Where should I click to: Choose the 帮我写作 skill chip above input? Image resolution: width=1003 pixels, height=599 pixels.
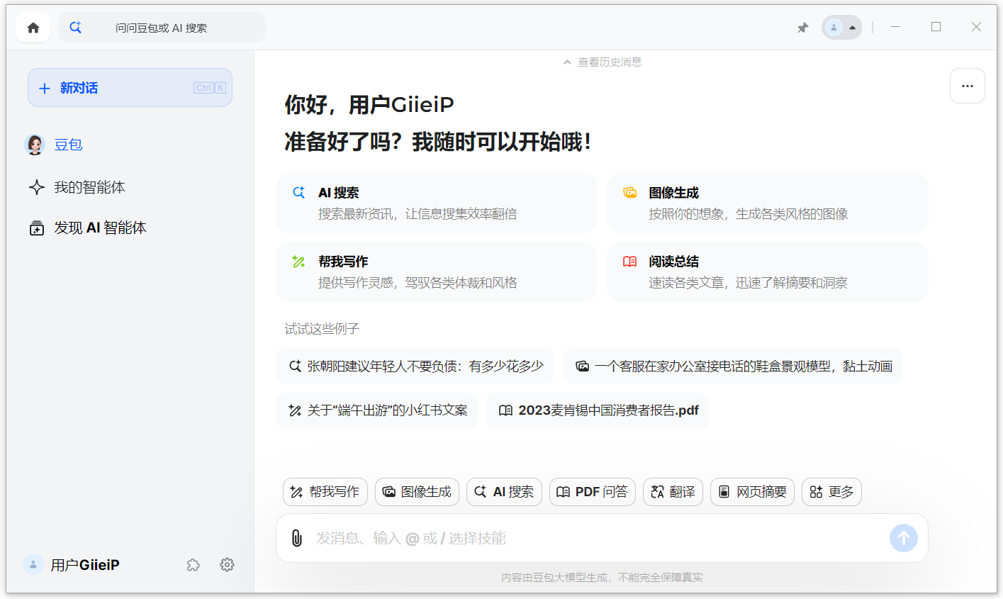[325, 492]
